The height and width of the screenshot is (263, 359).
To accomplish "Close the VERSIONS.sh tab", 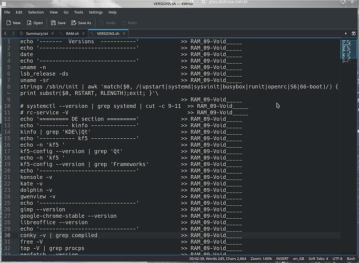I will click(124, 34).
